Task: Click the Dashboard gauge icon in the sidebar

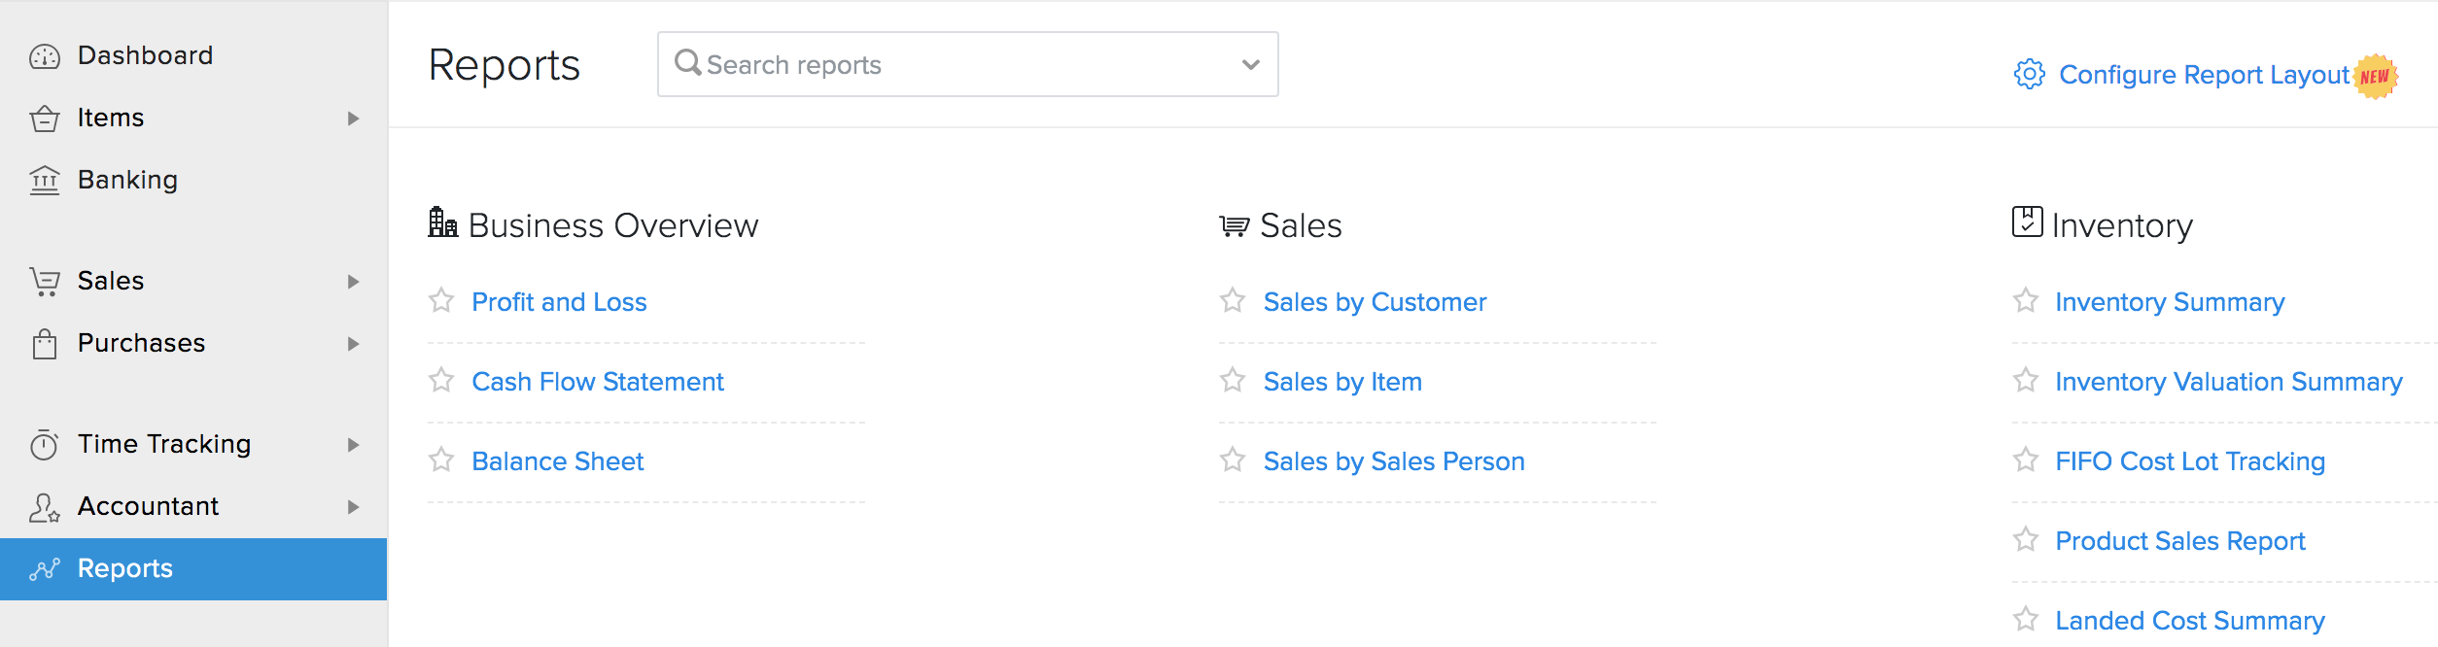Action: [x=45, y=56]
